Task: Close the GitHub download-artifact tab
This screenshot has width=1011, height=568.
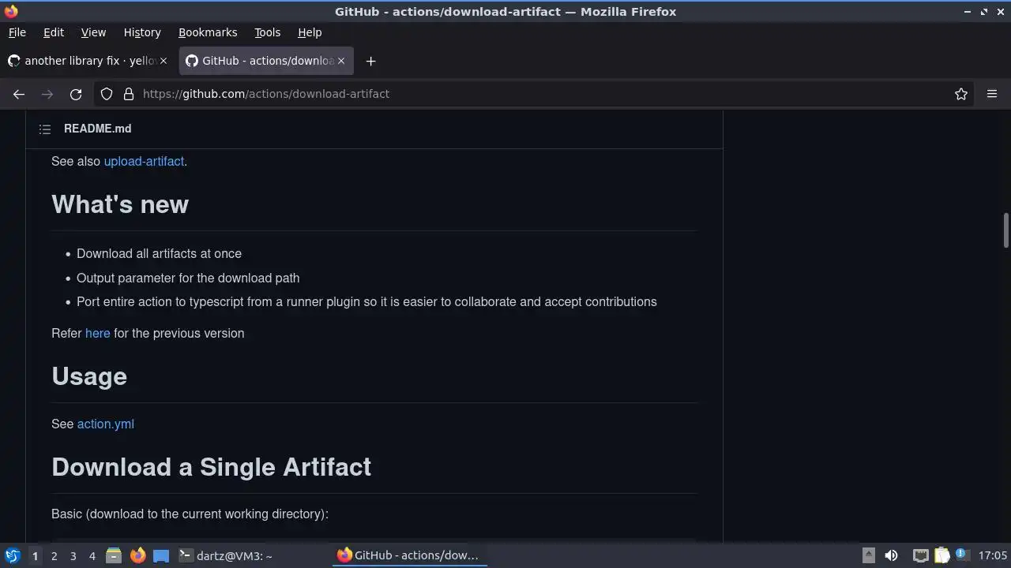Action: [x=342, y=61]
